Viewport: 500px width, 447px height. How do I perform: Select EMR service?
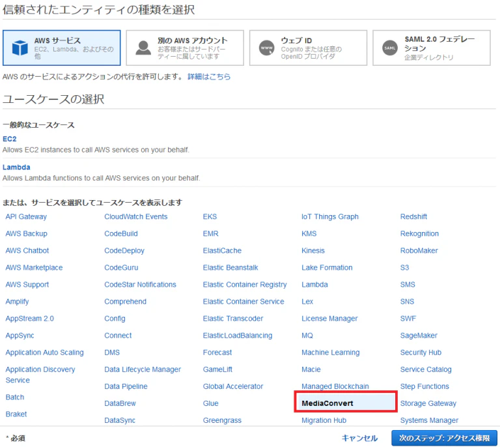pyautogui.click(x=211, y=233)
